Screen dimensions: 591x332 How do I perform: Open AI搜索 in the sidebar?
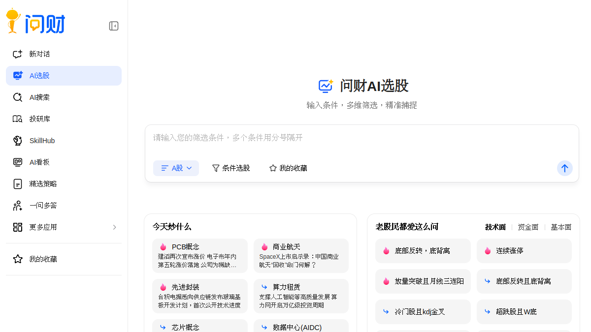[x=64, y=97]
